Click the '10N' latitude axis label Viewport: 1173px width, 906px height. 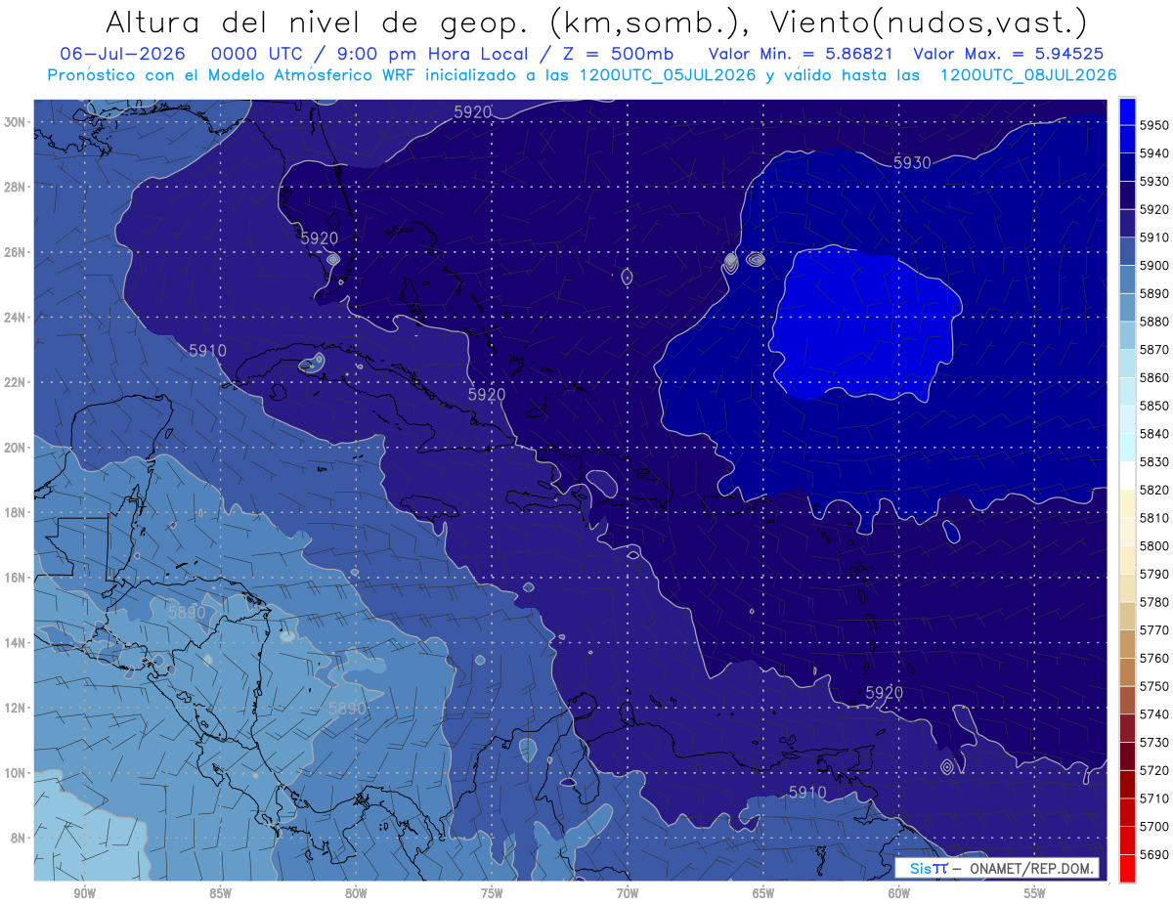(x=17, y=772)
